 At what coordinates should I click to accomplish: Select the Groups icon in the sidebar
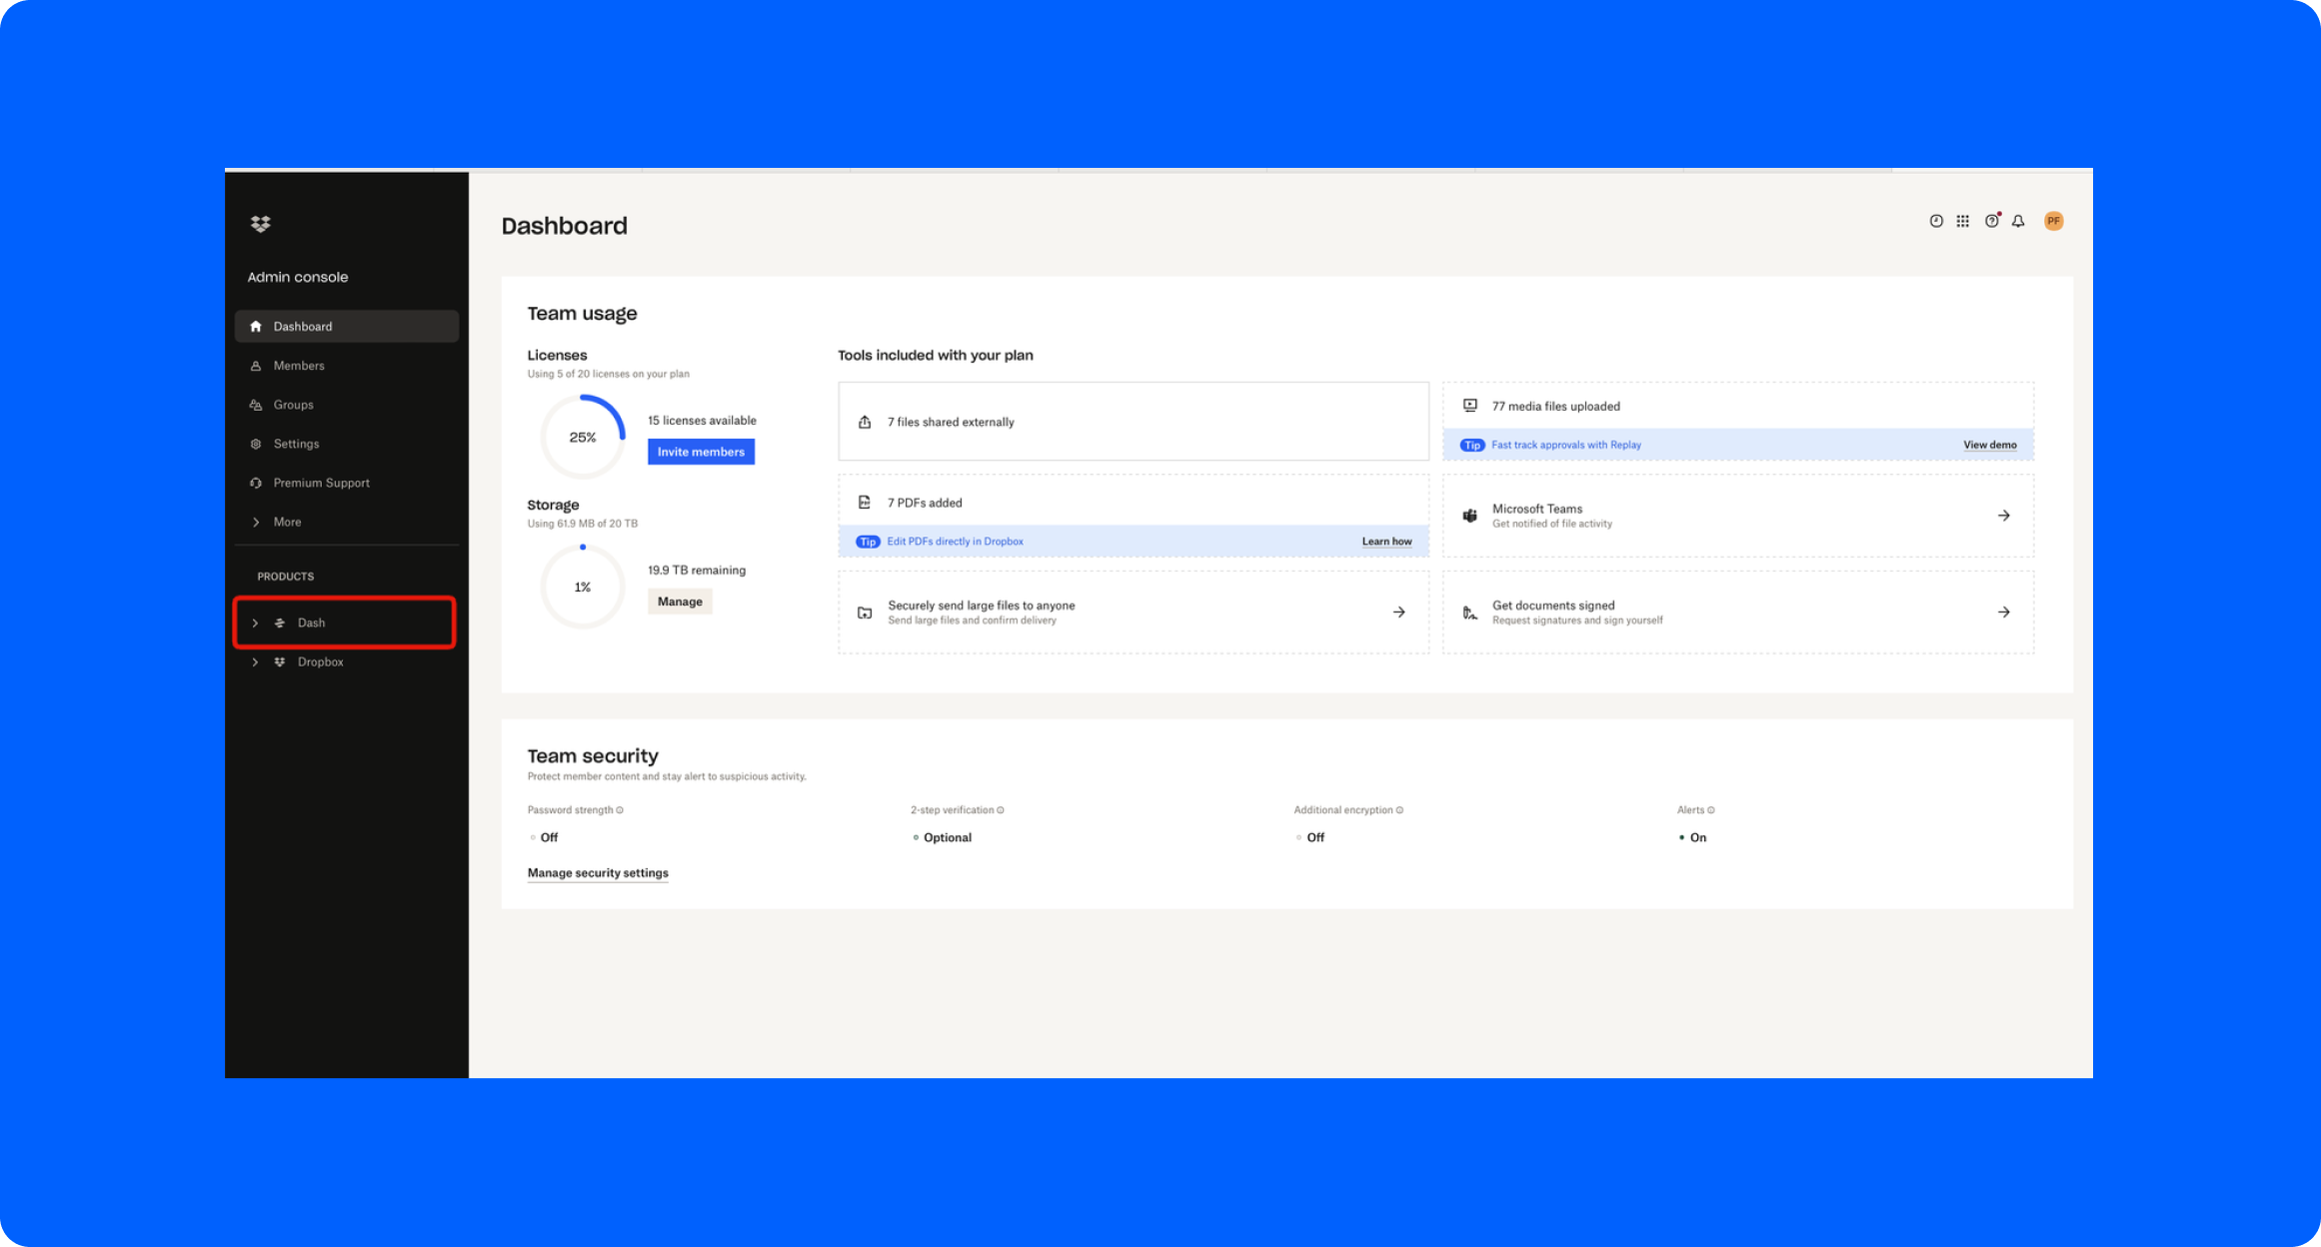tap(257, 404)
